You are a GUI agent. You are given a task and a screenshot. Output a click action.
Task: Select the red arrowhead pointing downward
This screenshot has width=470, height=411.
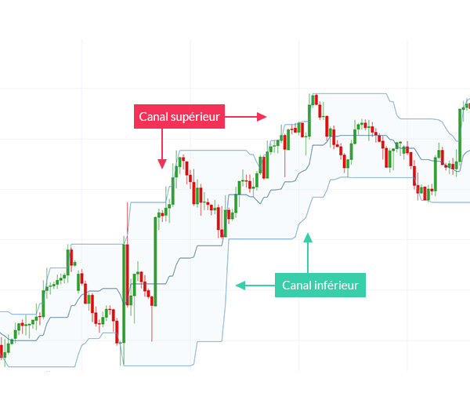[x=162, y=164]
